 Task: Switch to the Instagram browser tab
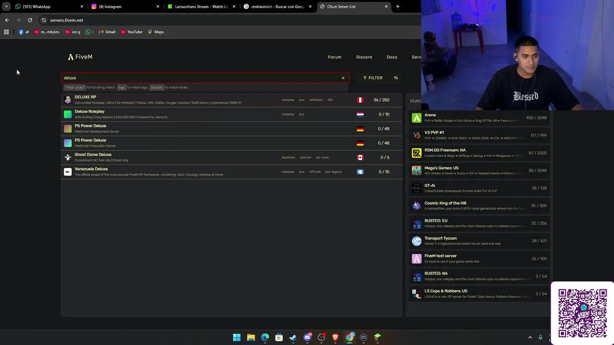click(125, 7)
